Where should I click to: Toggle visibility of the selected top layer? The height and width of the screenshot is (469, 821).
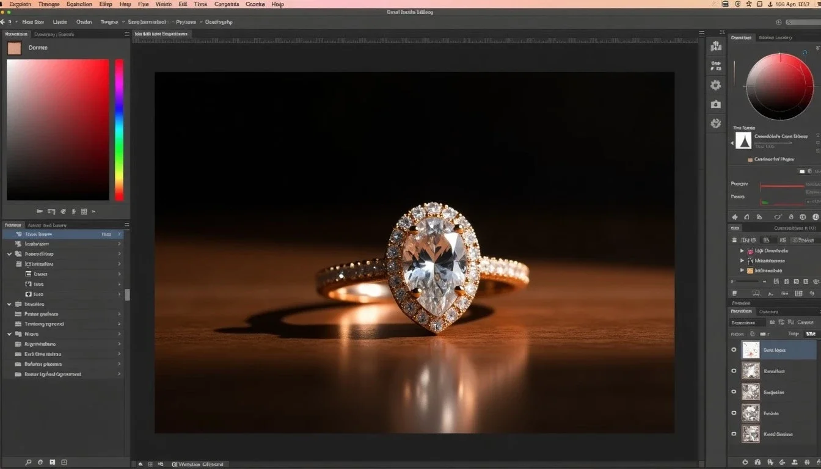(x=734, y=350)
